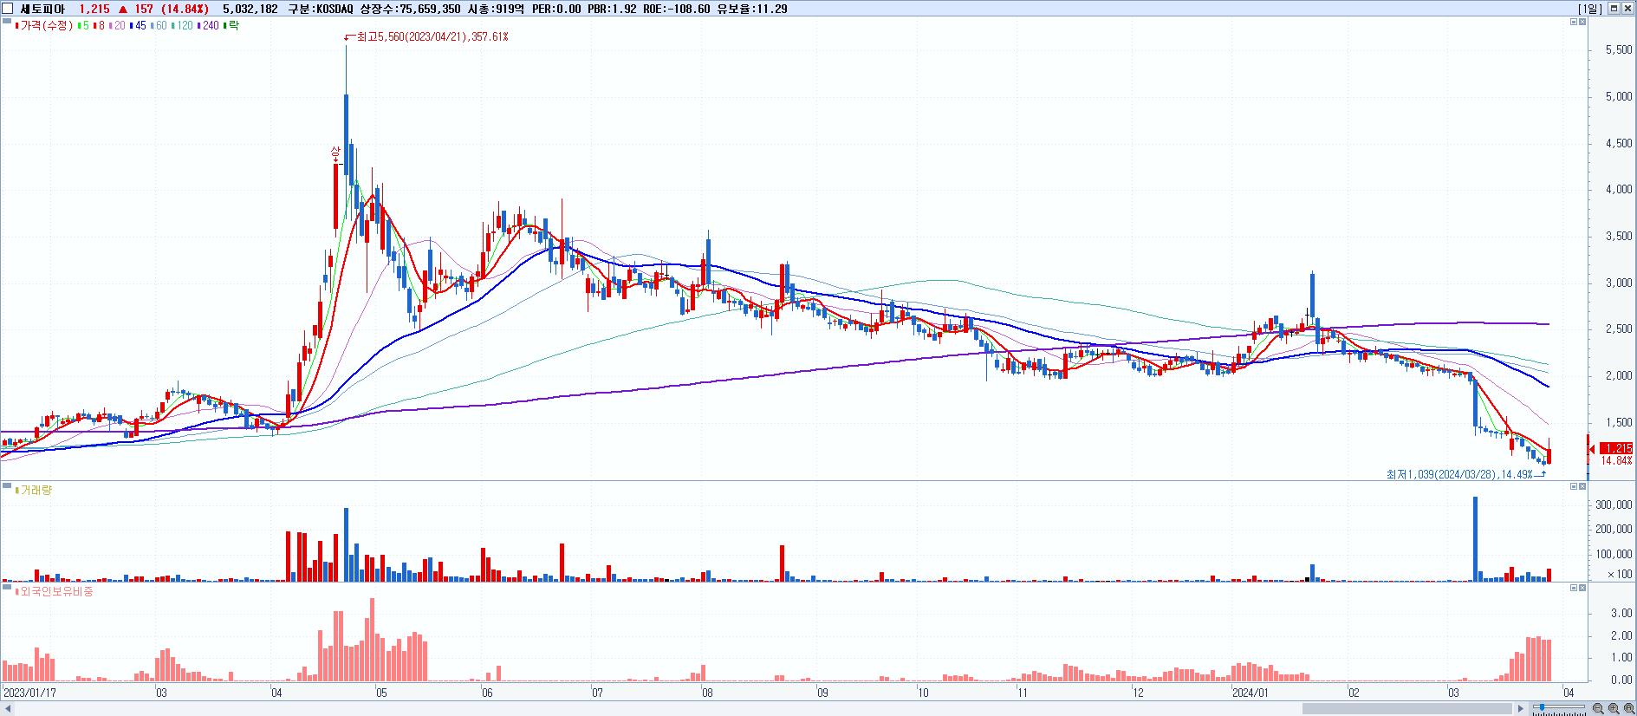The height and width of the screenshot is (716, 1637).
Task: Click the 2024/01 date axis label
Action: 1250,693
